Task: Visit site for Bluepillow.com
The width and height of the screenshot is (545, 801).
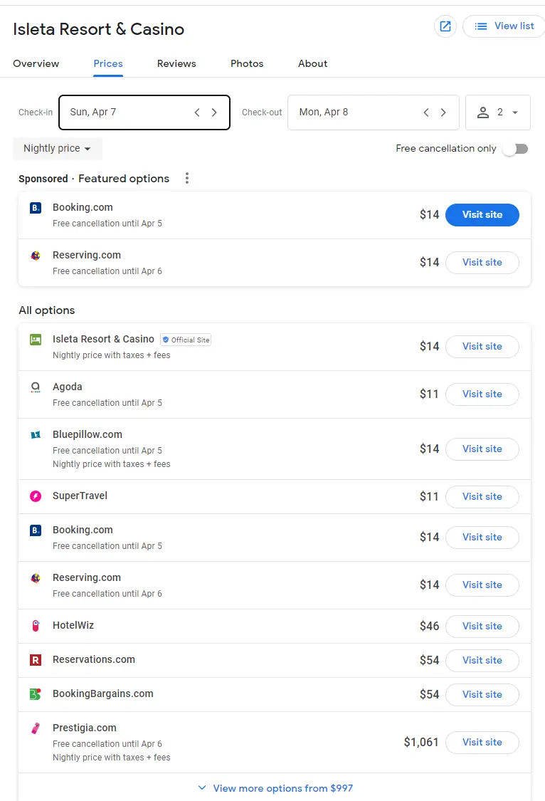Action: tap(482, 449)
